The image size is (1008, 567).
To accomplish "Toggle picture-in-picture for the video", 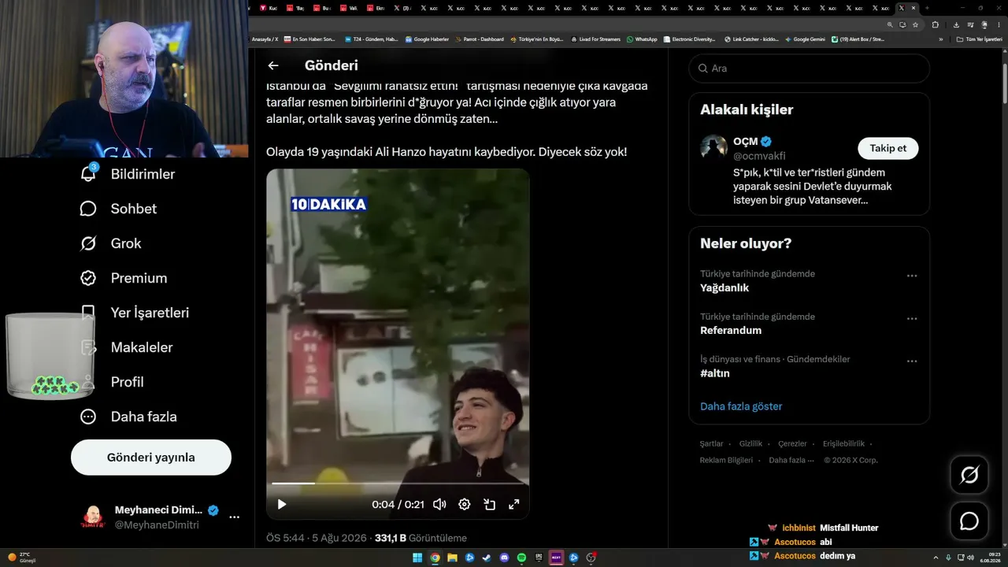I will coord(489,505).
